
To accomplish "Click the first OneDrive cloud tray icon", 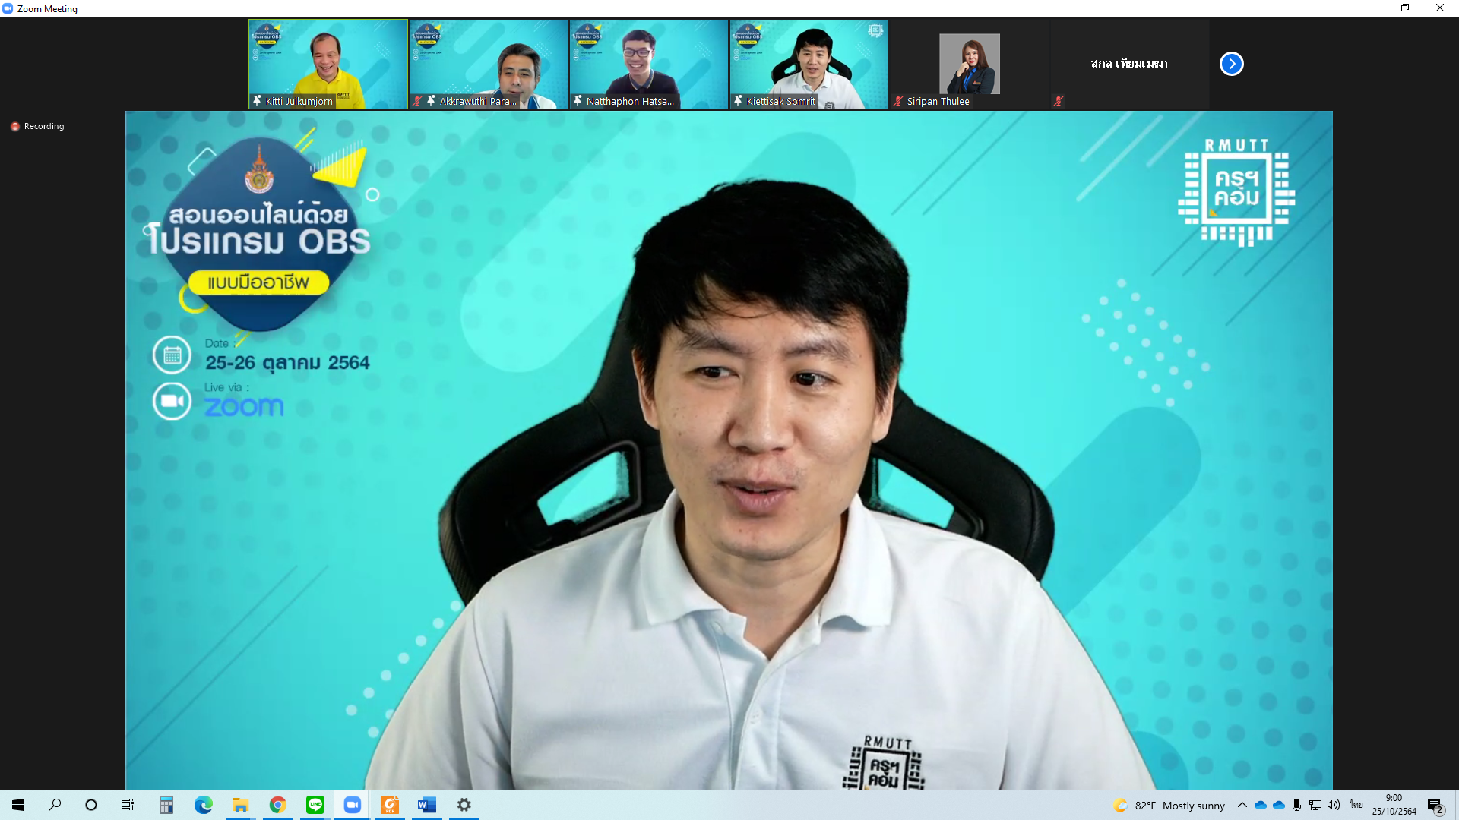I will [x=1261, y=805].
